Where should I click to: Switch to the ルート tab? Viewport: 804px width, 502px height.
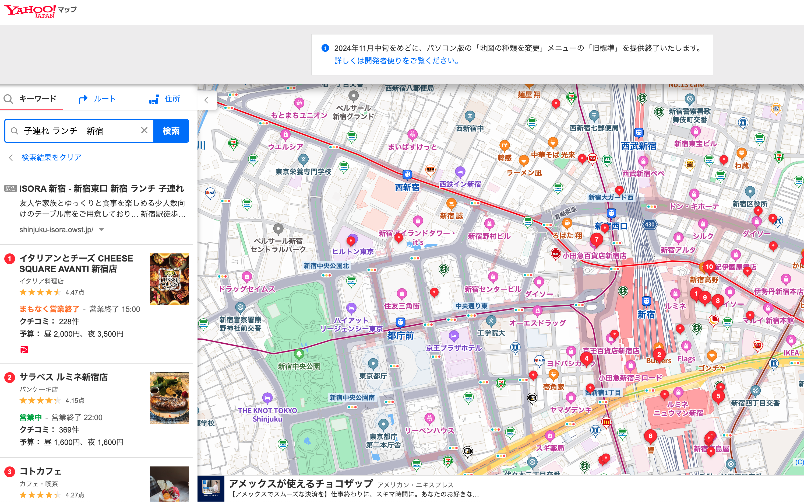[97, 99]
